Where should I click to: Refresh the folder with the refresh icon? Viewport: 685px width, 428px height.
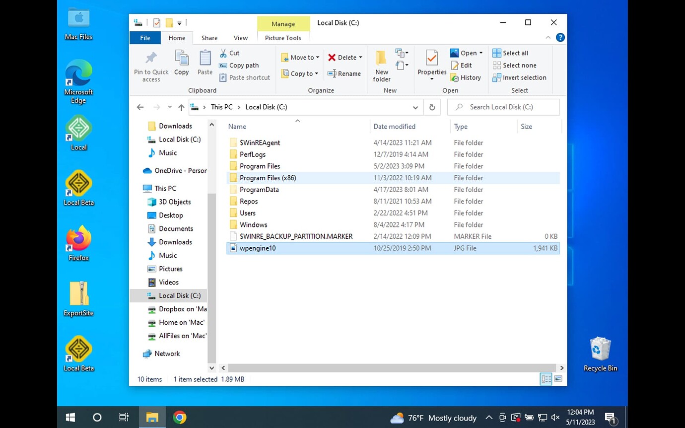[431, 107]
